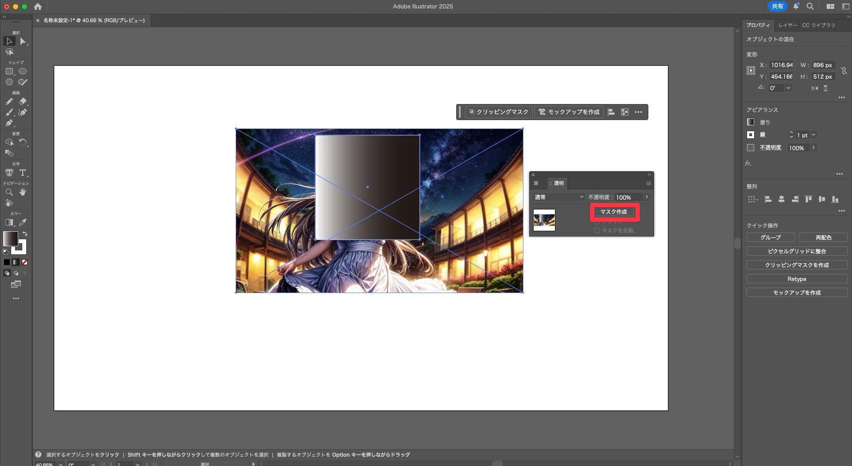This screenshot has height=466, width=852.
Task: Reset to default fill and stroke
Action: pyautogui.click(x=5, y=252)
